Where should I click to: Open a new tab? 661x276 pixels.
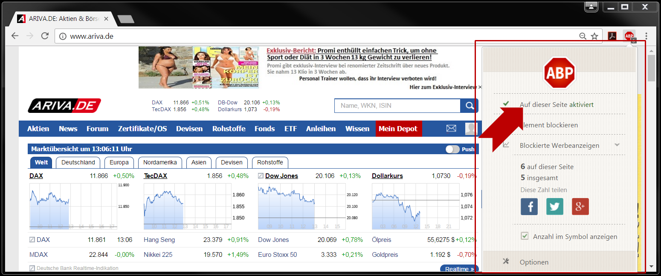point(126,19)
